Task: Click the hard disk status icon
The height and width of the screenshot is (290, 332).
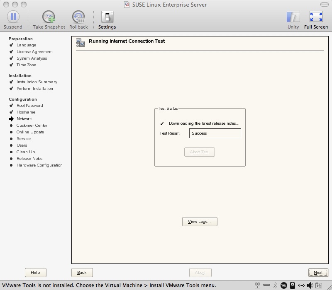Action: tap(293, 285)
